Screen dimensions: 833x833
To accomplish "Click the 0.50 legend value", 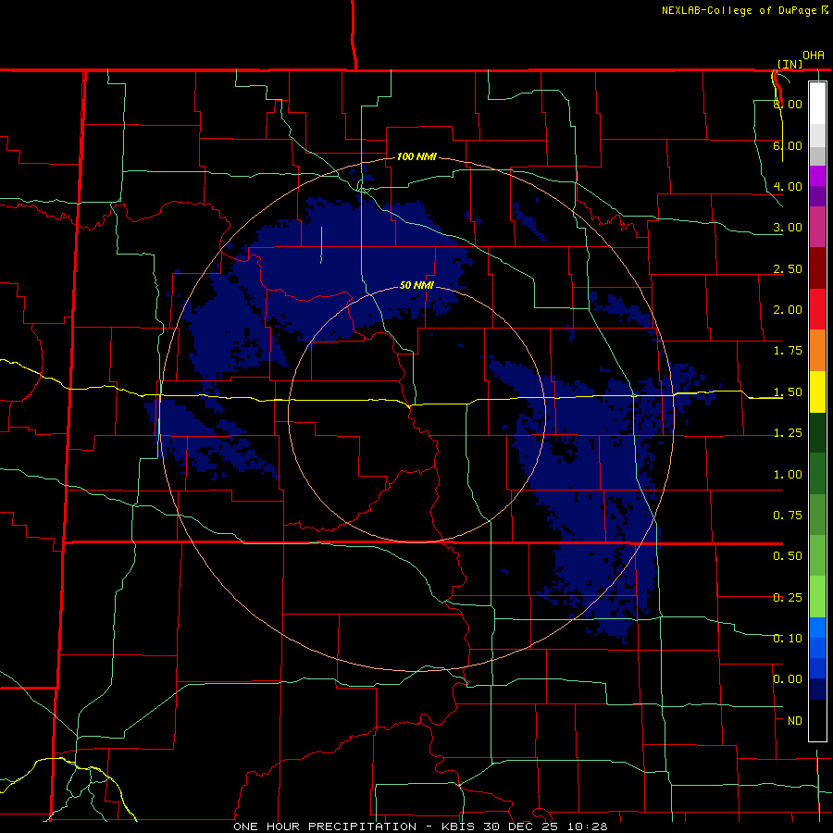I will (x=788, y=556).
